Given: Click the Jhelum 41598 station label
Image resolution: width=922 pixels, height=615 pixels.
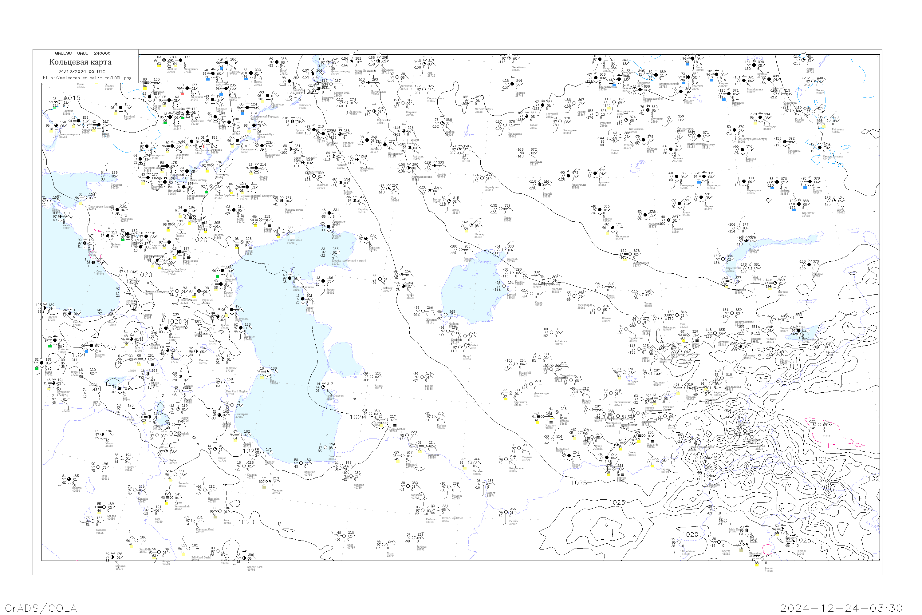Looking at the screenshot, I should click(769, 569).
